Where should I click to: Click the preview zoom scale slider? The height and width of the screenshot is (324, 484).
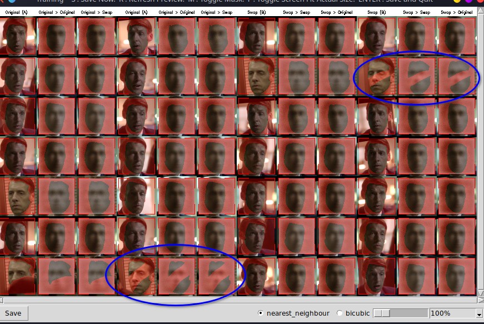(400, 313)
